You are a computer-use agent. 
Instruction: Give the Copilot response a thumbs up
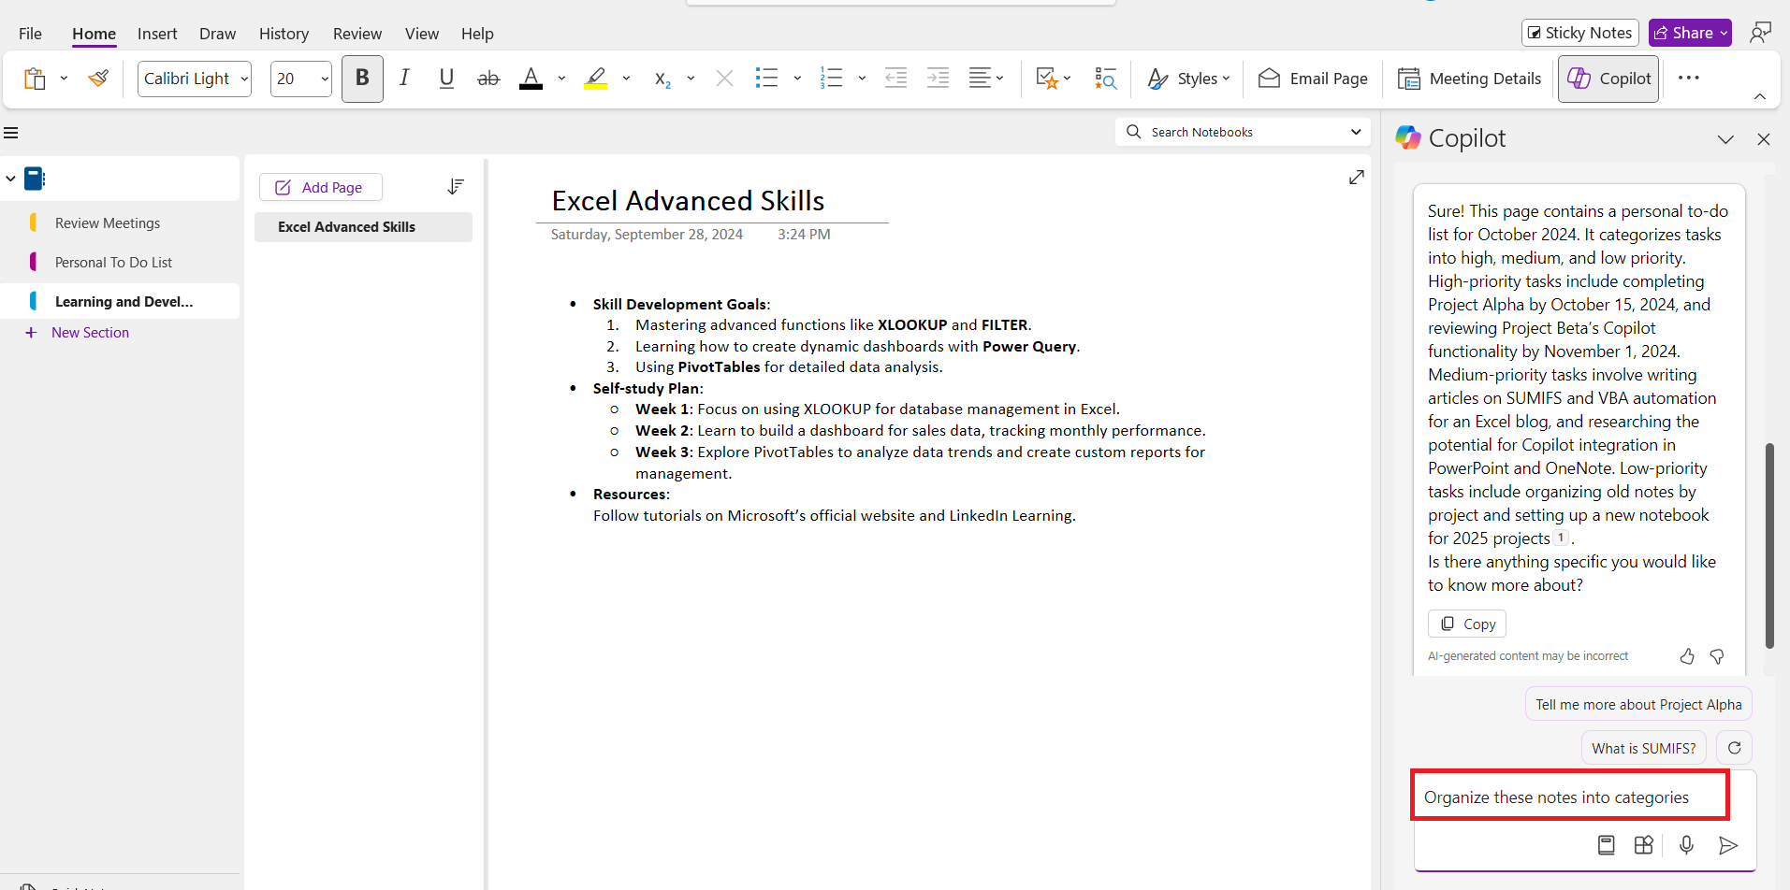(x=1687, y=656)
